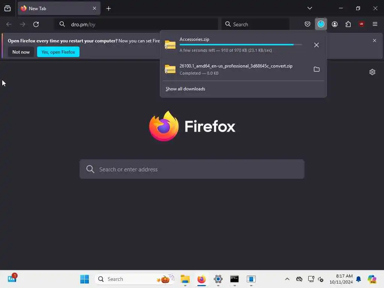Click the OneDrive cloud tray icon
Image resolution: width=384 pixels, height=288 pixels.
299,279
